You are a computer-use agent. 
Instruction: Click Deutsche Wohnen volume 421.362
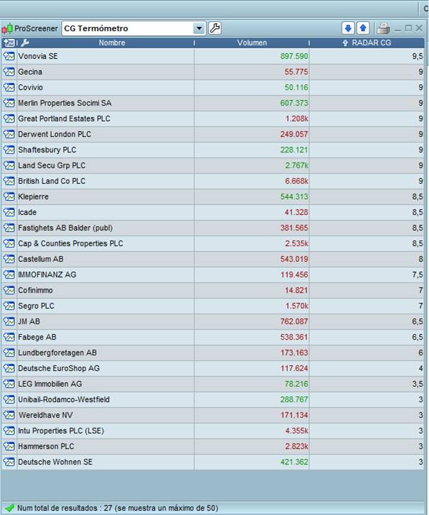click(294, 462)
